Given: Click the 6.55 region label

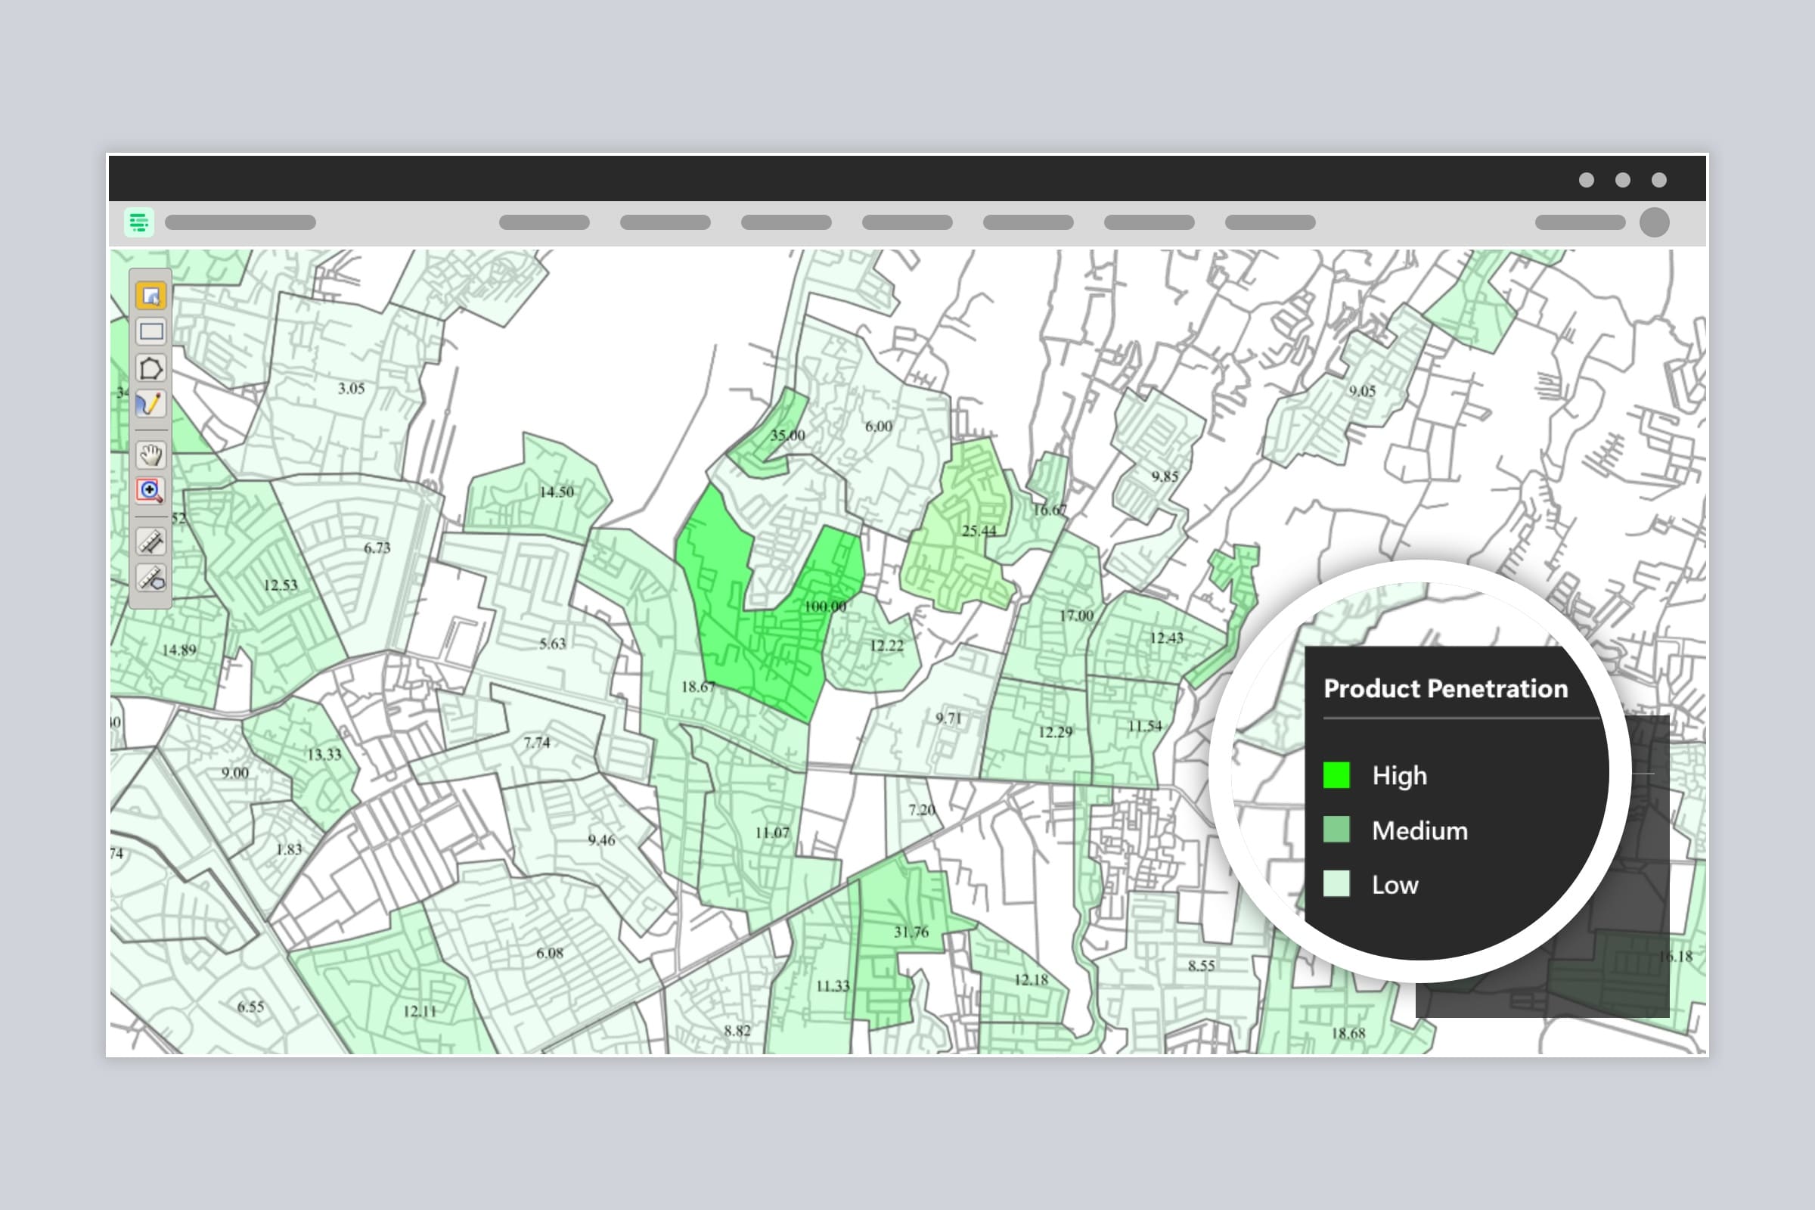Looking at the screenshot, I should tap(251, 1007).
